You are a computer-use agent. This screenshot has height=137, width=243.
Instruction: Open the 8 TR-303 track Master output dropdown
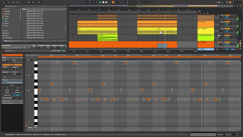[x=219, y=45]
